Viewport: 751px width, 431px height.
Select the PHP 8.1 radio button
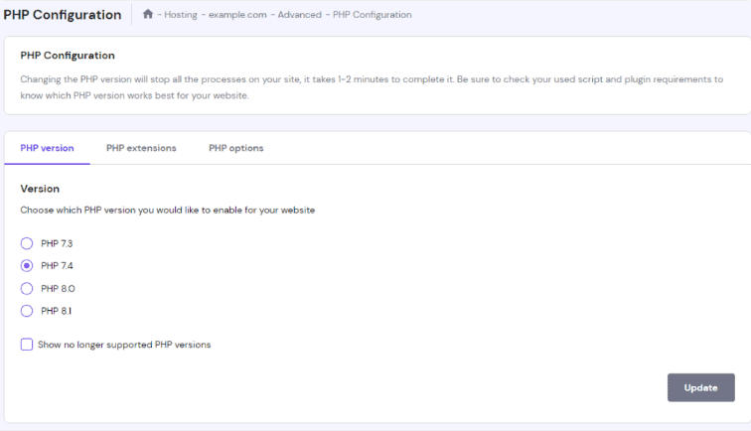(27, 311)
